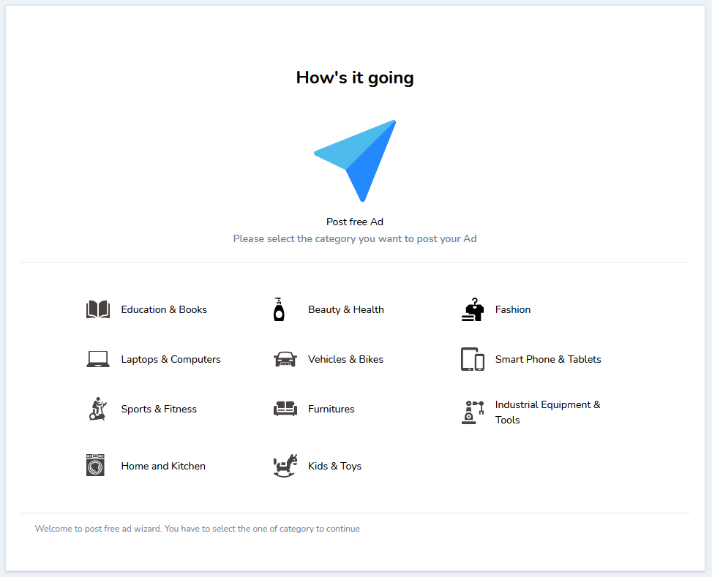The width and height of the screenshot is (712, 577).
Task: Choose the laptop icon
Action: pyautogui.click(x=97, y=359)
